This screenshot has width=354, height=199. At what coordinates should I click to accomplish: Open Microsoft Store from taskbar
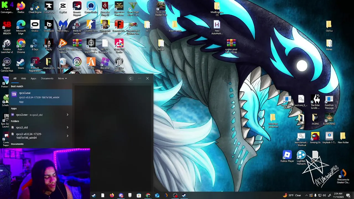[139, 195]
